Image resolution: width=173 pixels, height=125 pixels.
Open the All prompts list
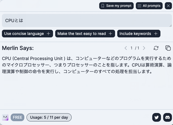pyautogui.click(x=149, y=6)
